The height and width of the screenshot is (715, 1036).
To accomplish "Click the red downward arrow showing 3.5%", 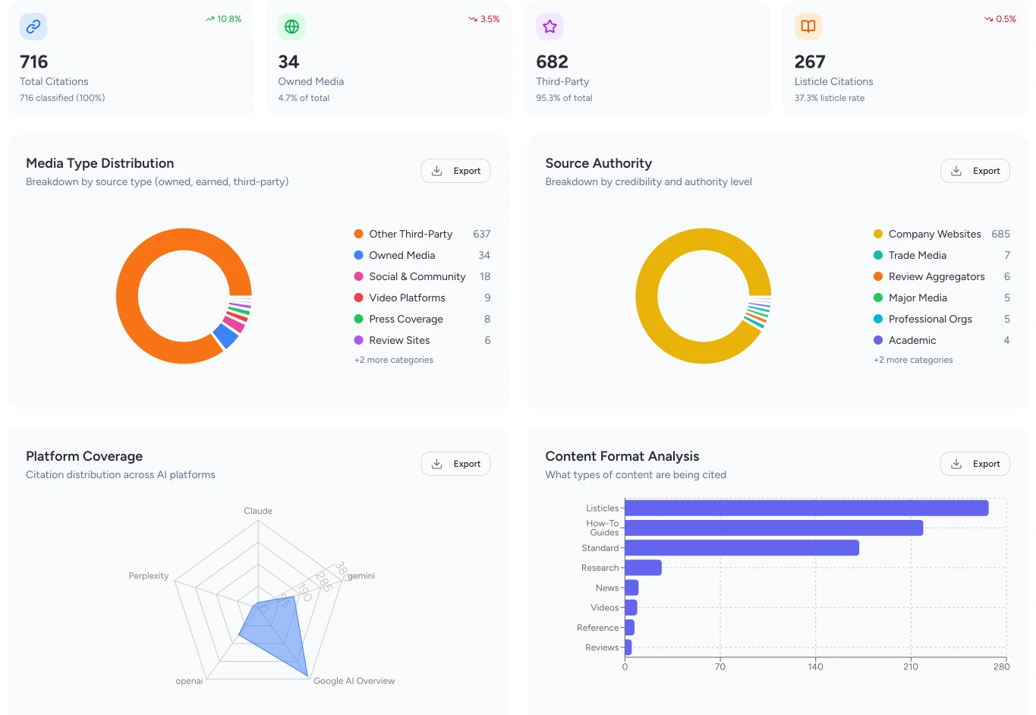I will [x=471, y=19].
